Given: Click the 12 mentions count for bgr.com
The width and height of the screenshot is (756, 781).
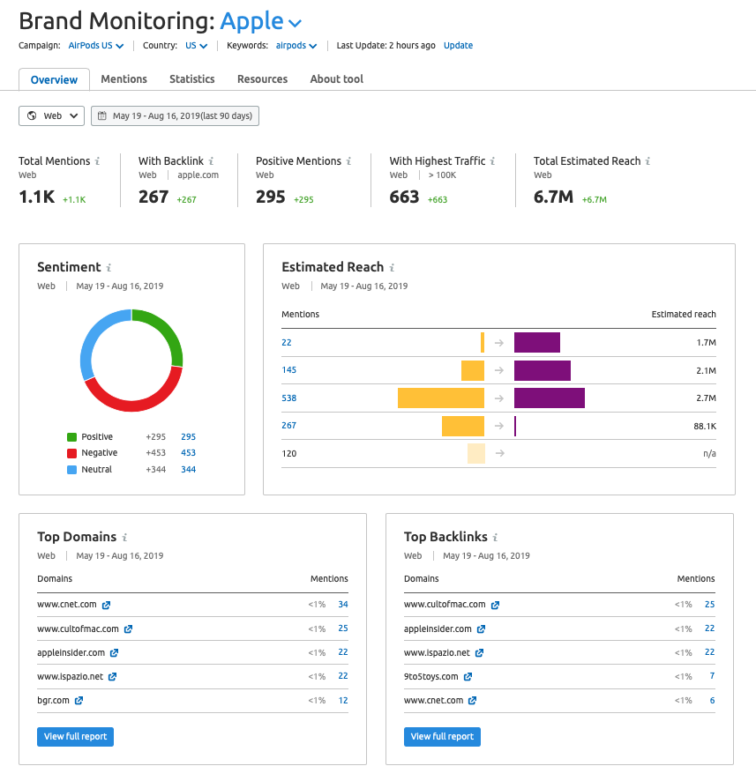Looking at the screenshot, I should tap(343, 700).
